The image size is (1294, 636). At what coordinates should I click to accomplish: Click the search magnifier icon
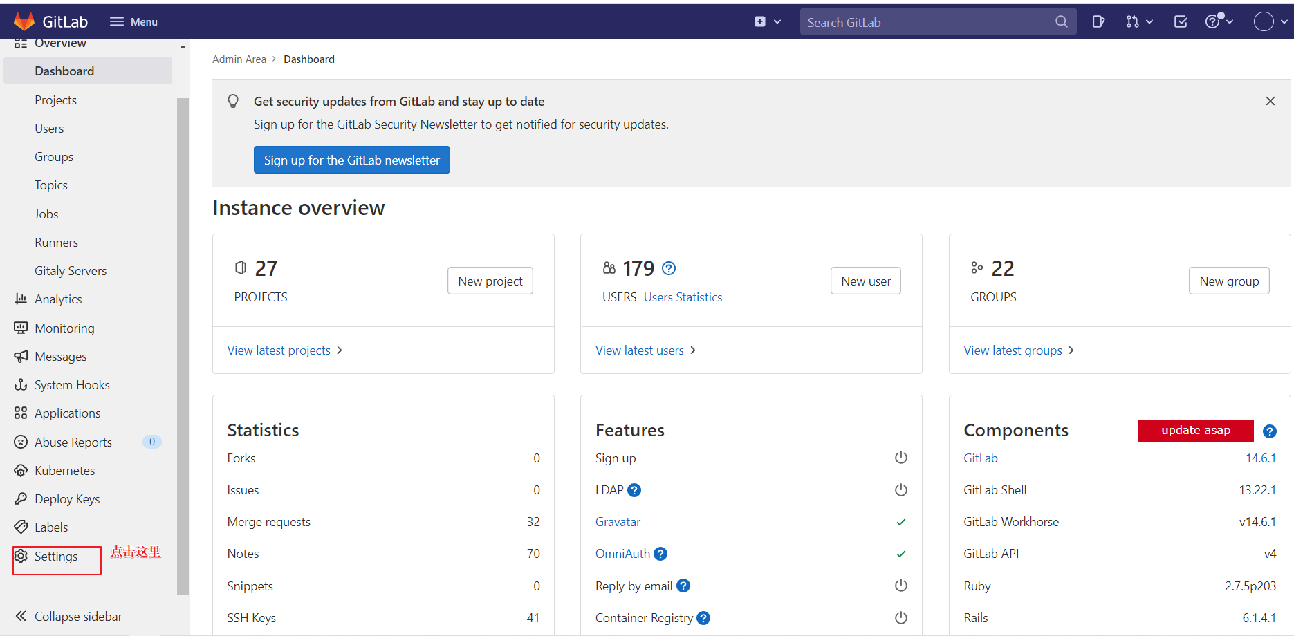[1061, 22]
